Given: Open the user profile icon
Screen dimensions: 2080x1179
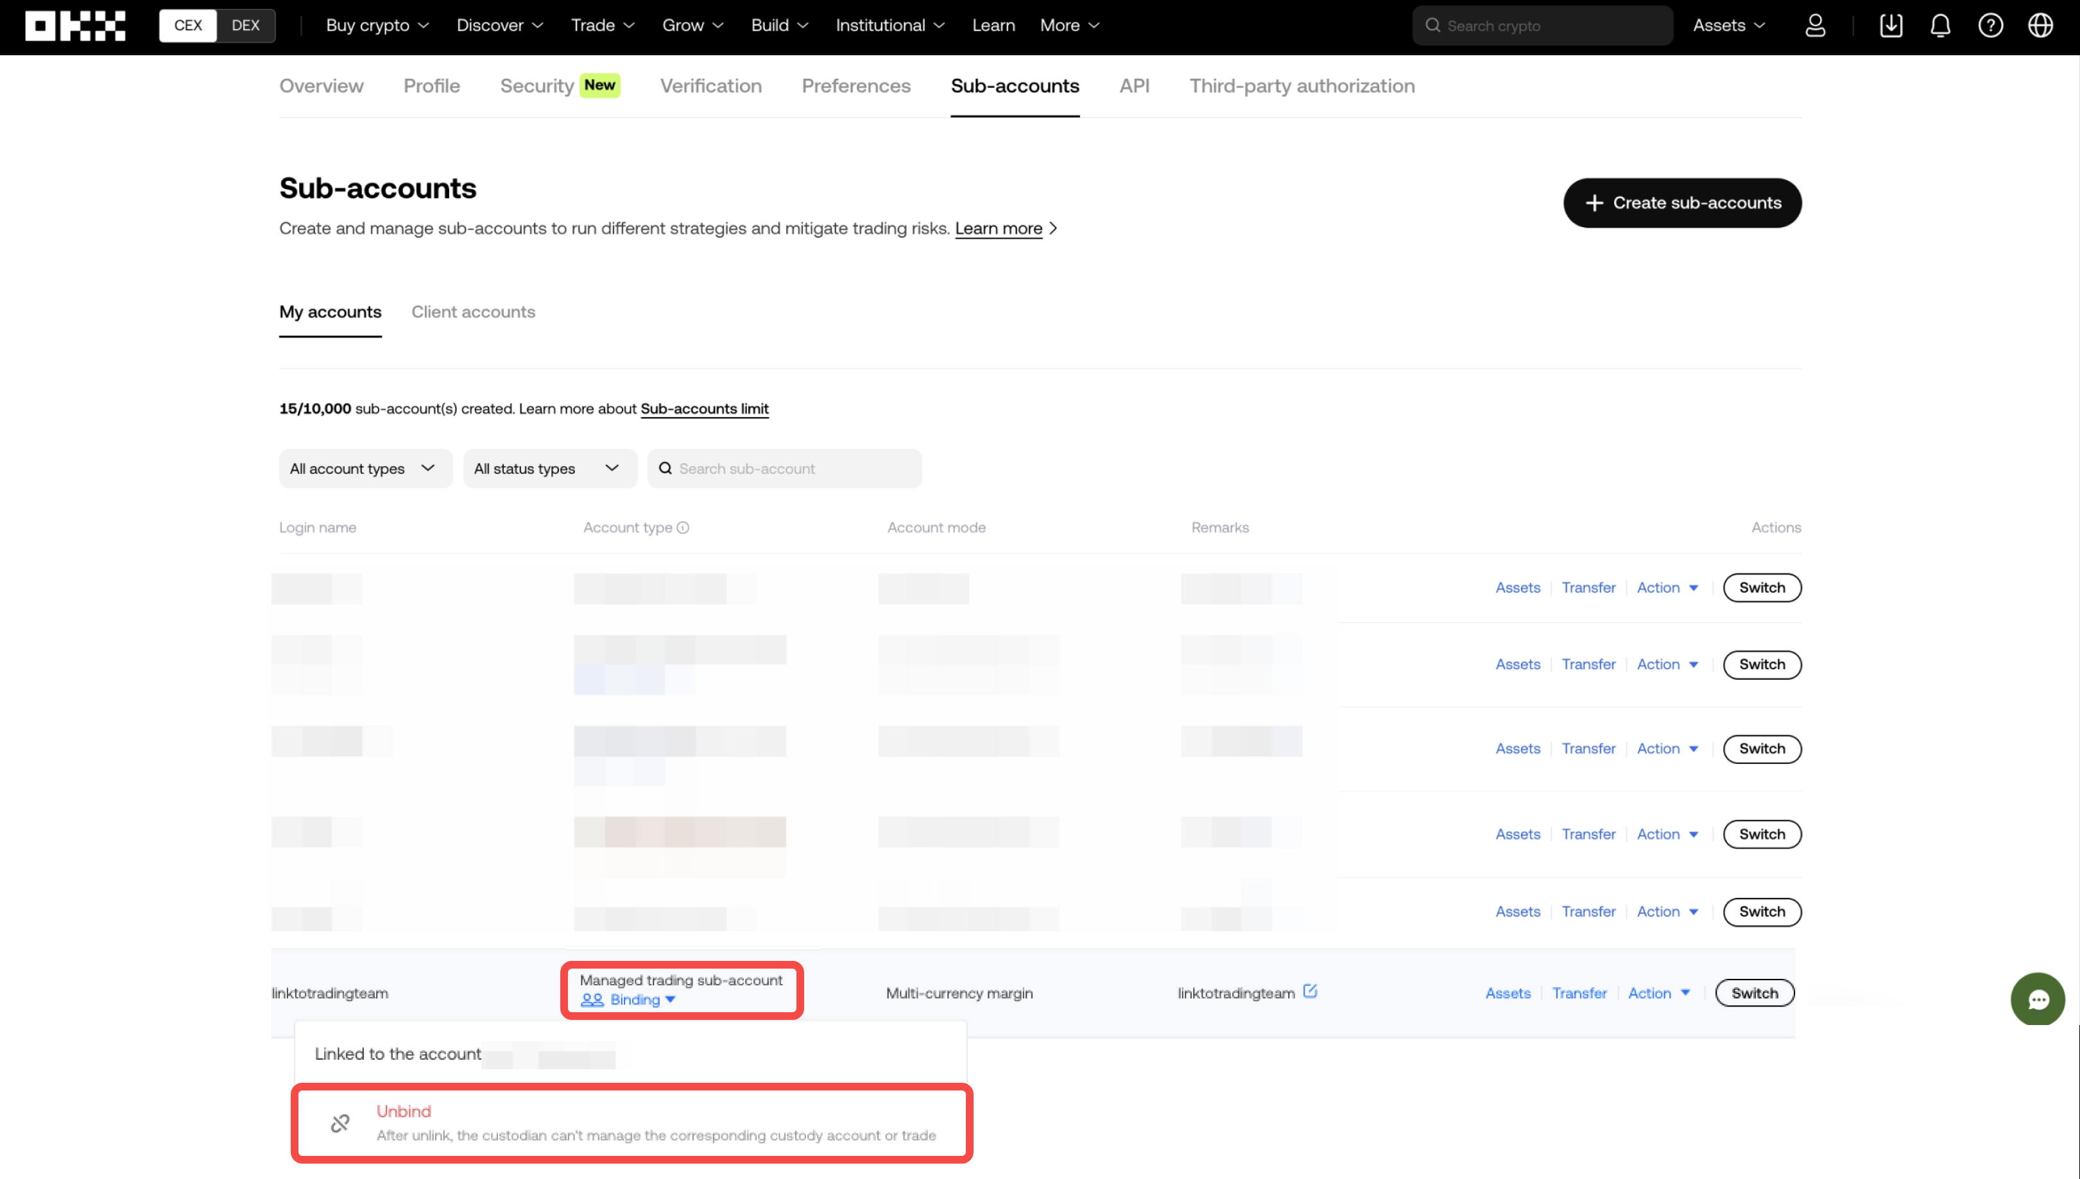Looking at the screenshot, I should click(1815, 26).
